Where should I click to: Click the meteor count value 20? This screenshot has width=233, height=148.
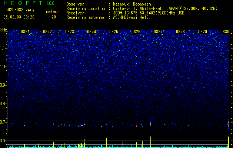point(54,17)
